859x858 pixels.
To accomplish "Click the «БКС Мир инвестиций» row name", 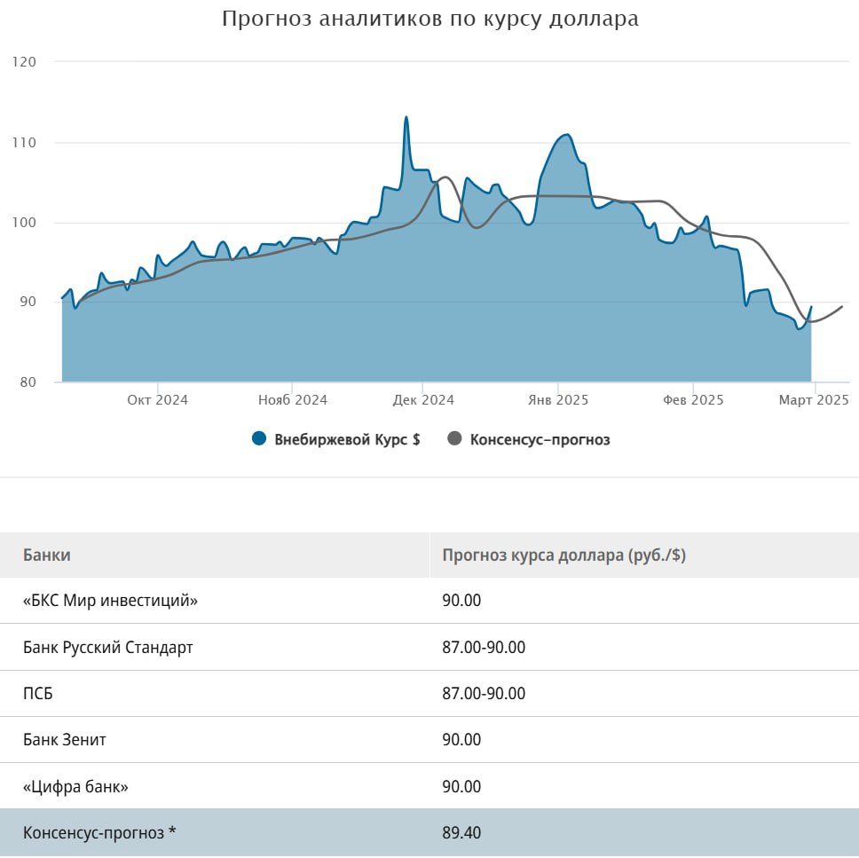I will point(110,601).
